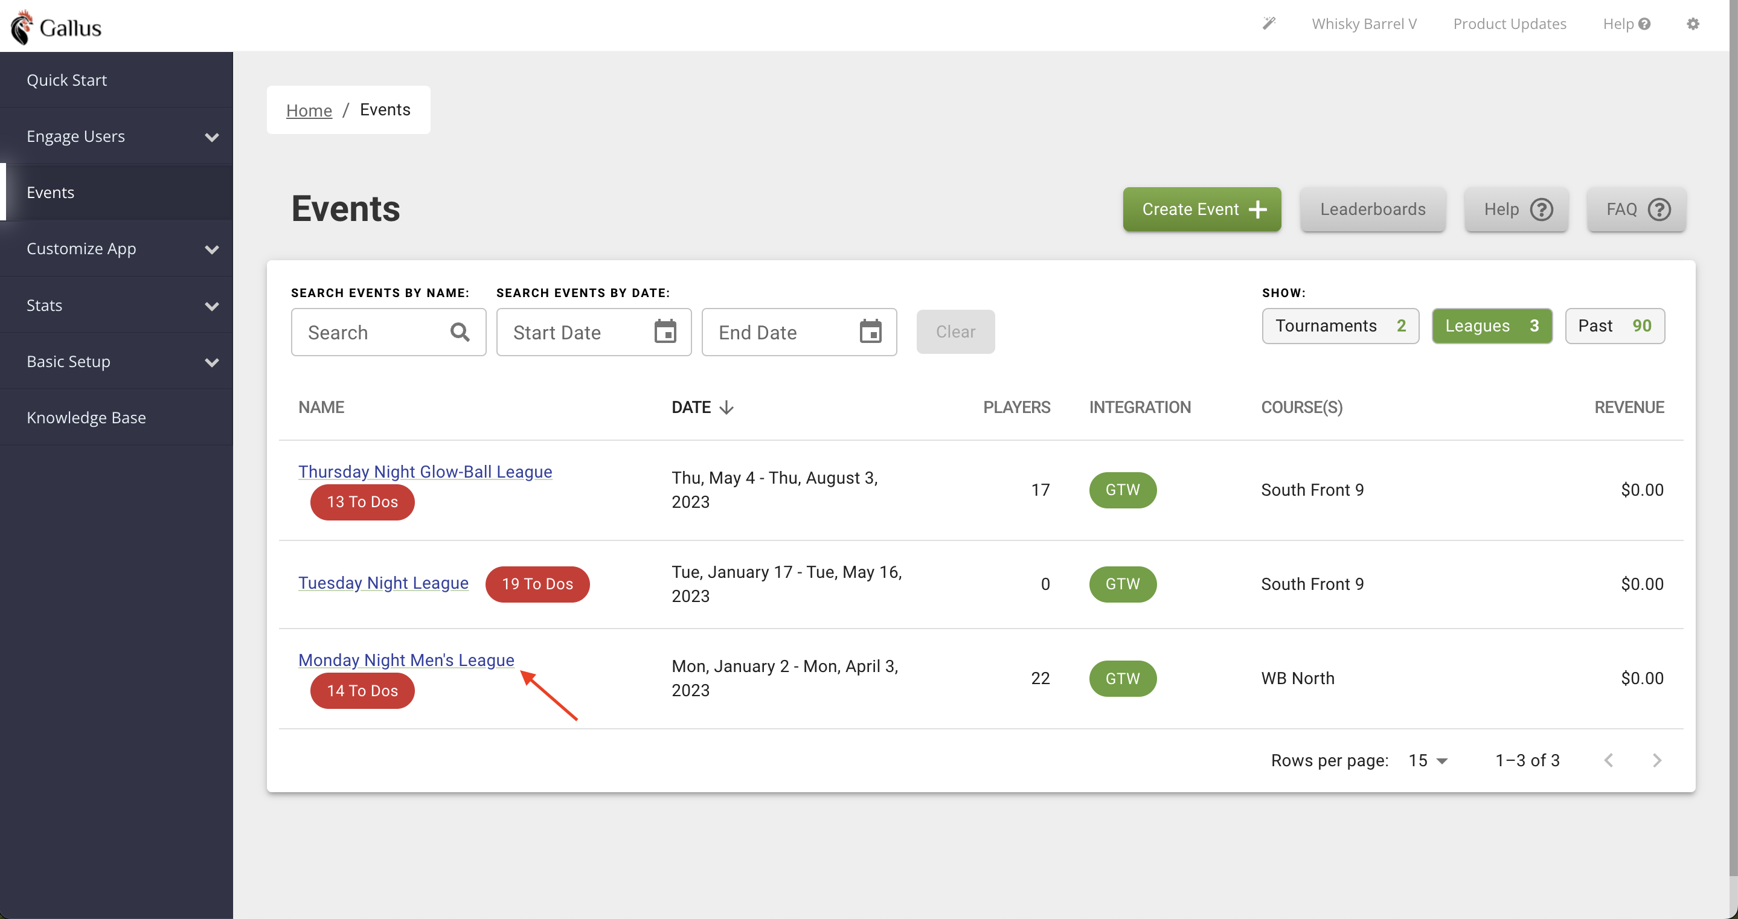Open the settings gear icon

(x=1693, y=24)
